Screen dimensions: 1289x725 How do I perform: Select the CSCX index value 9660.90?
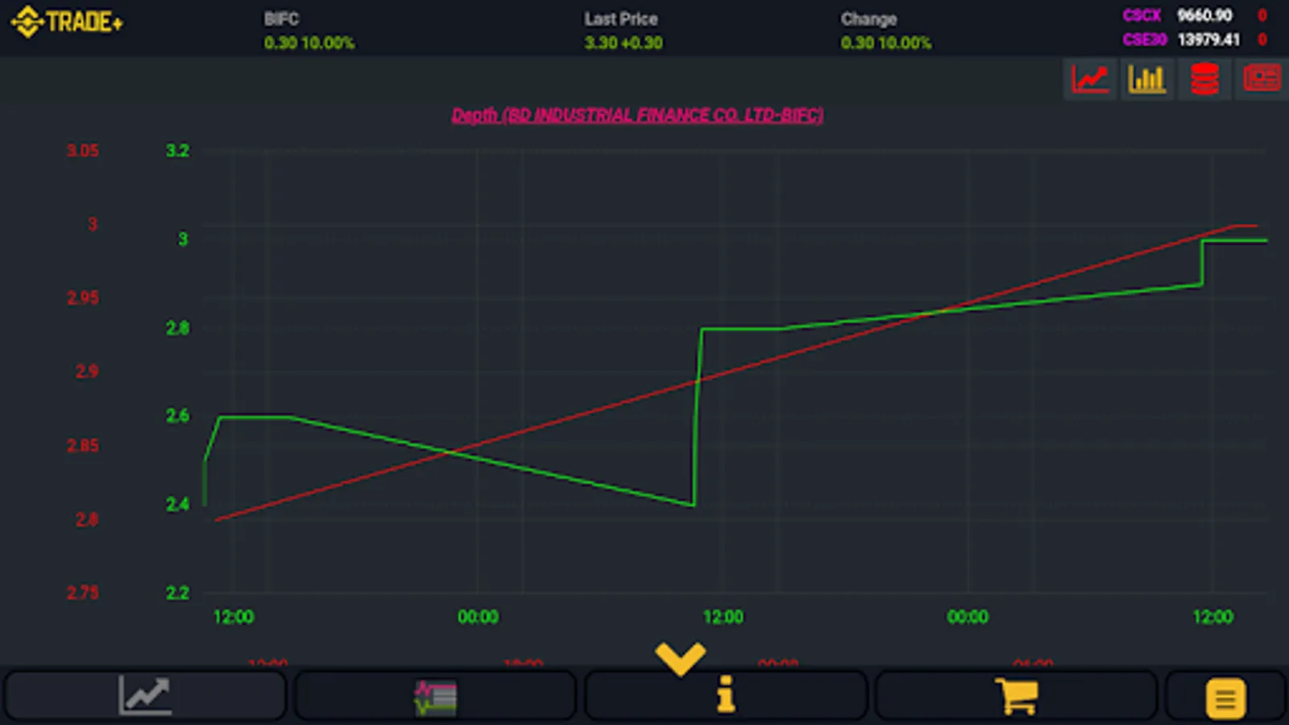click(x=1204, y=15)
